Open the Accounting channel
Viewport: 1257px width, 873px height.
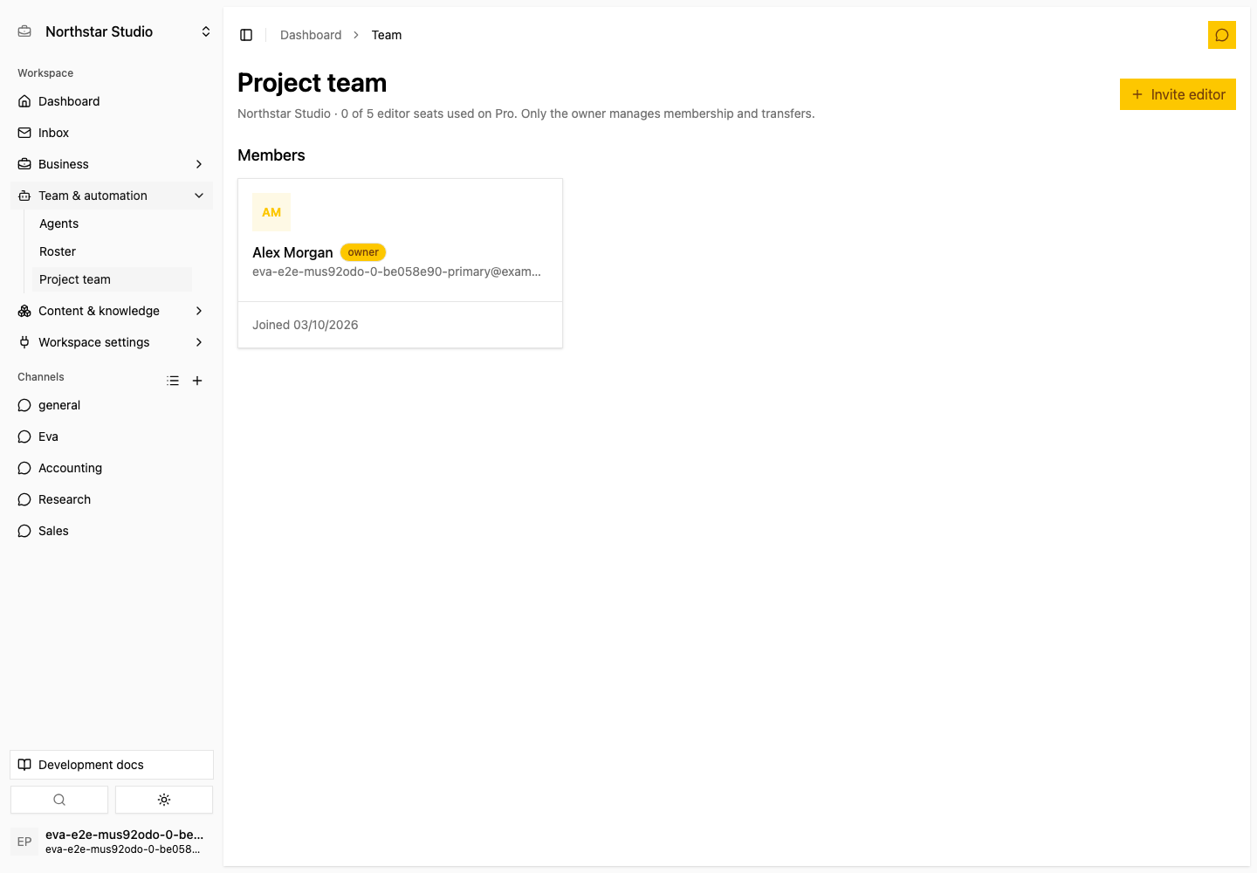click(x=112, y=468)
